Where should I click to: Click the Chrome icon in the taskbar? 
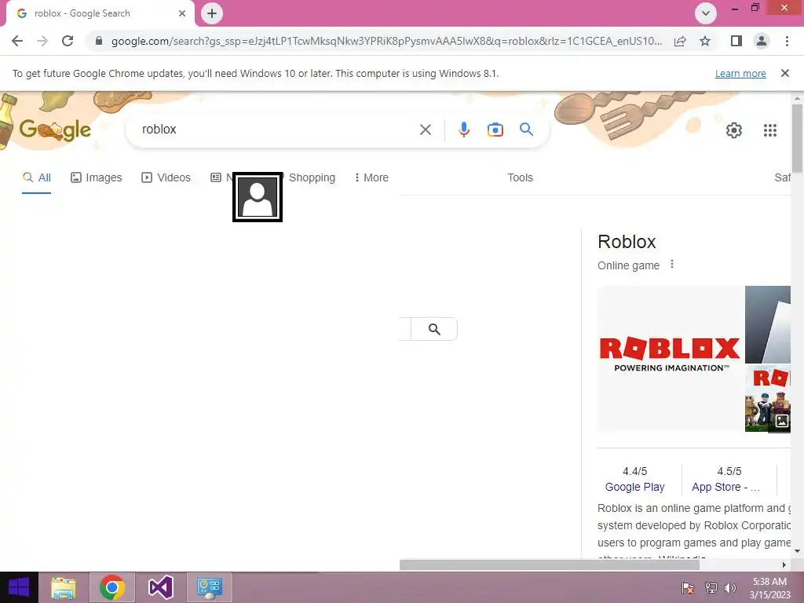(x=112, y=587)
